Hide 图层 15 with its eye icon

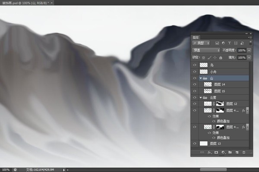point(195,91)
